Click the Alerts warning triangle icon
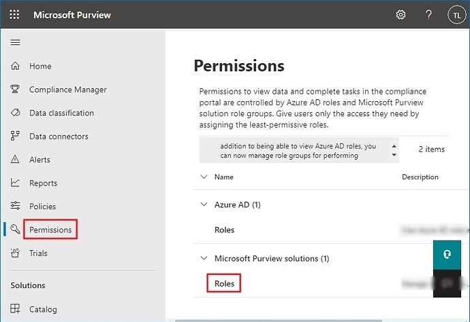This screenshot has height=322, width=470. [x=15, y=160]
